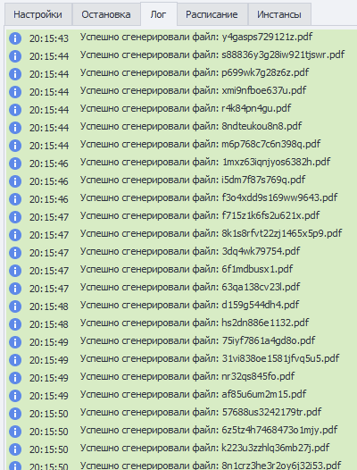Switch to the Инстансы tab
This screenshot has width=357, height=470.
pyautogui.click(x=279, y=14)
